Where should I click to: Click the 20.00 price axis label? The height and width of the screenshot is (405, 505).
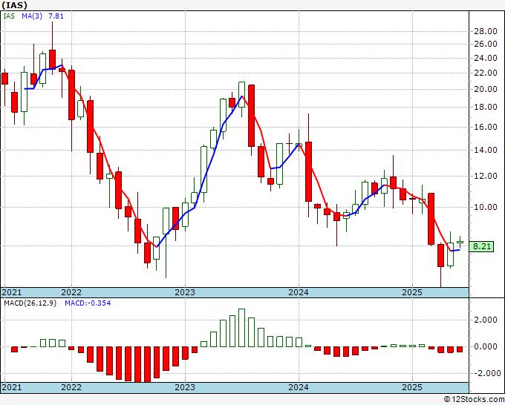[x=486, y=89]
